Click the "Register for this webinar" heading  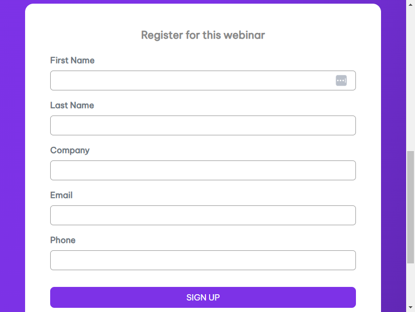(203, 35)
